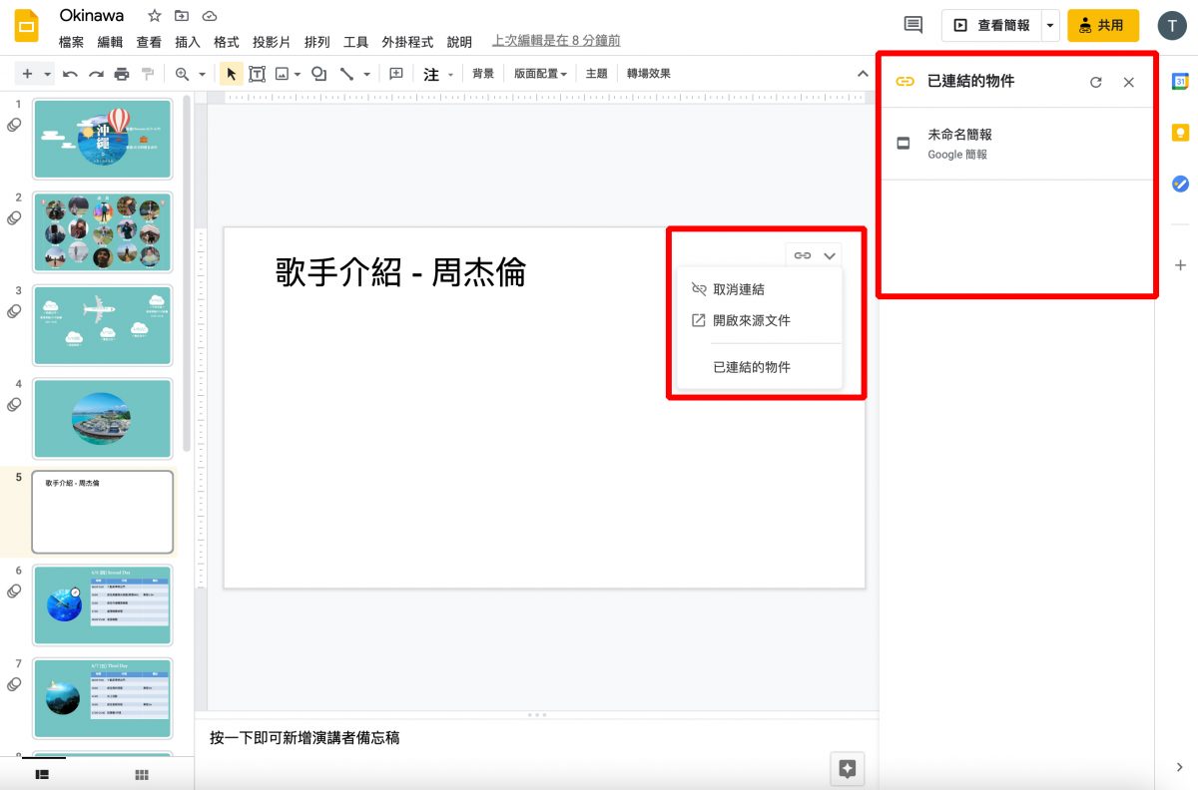Open the line type dropdown arrow
Image resolution: width=1198 pixels, height=790 pixels.
click(366, 74)
